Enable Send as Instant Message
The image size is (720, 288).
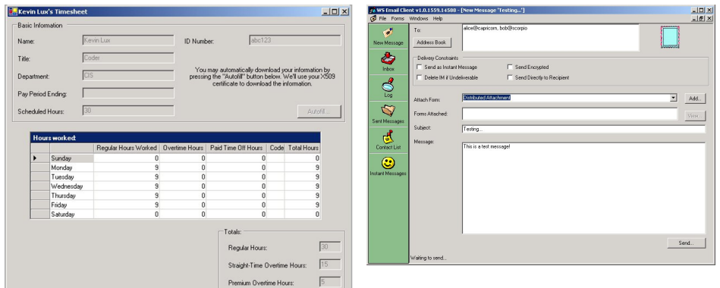pyautogui.click(x=419, y=67)
